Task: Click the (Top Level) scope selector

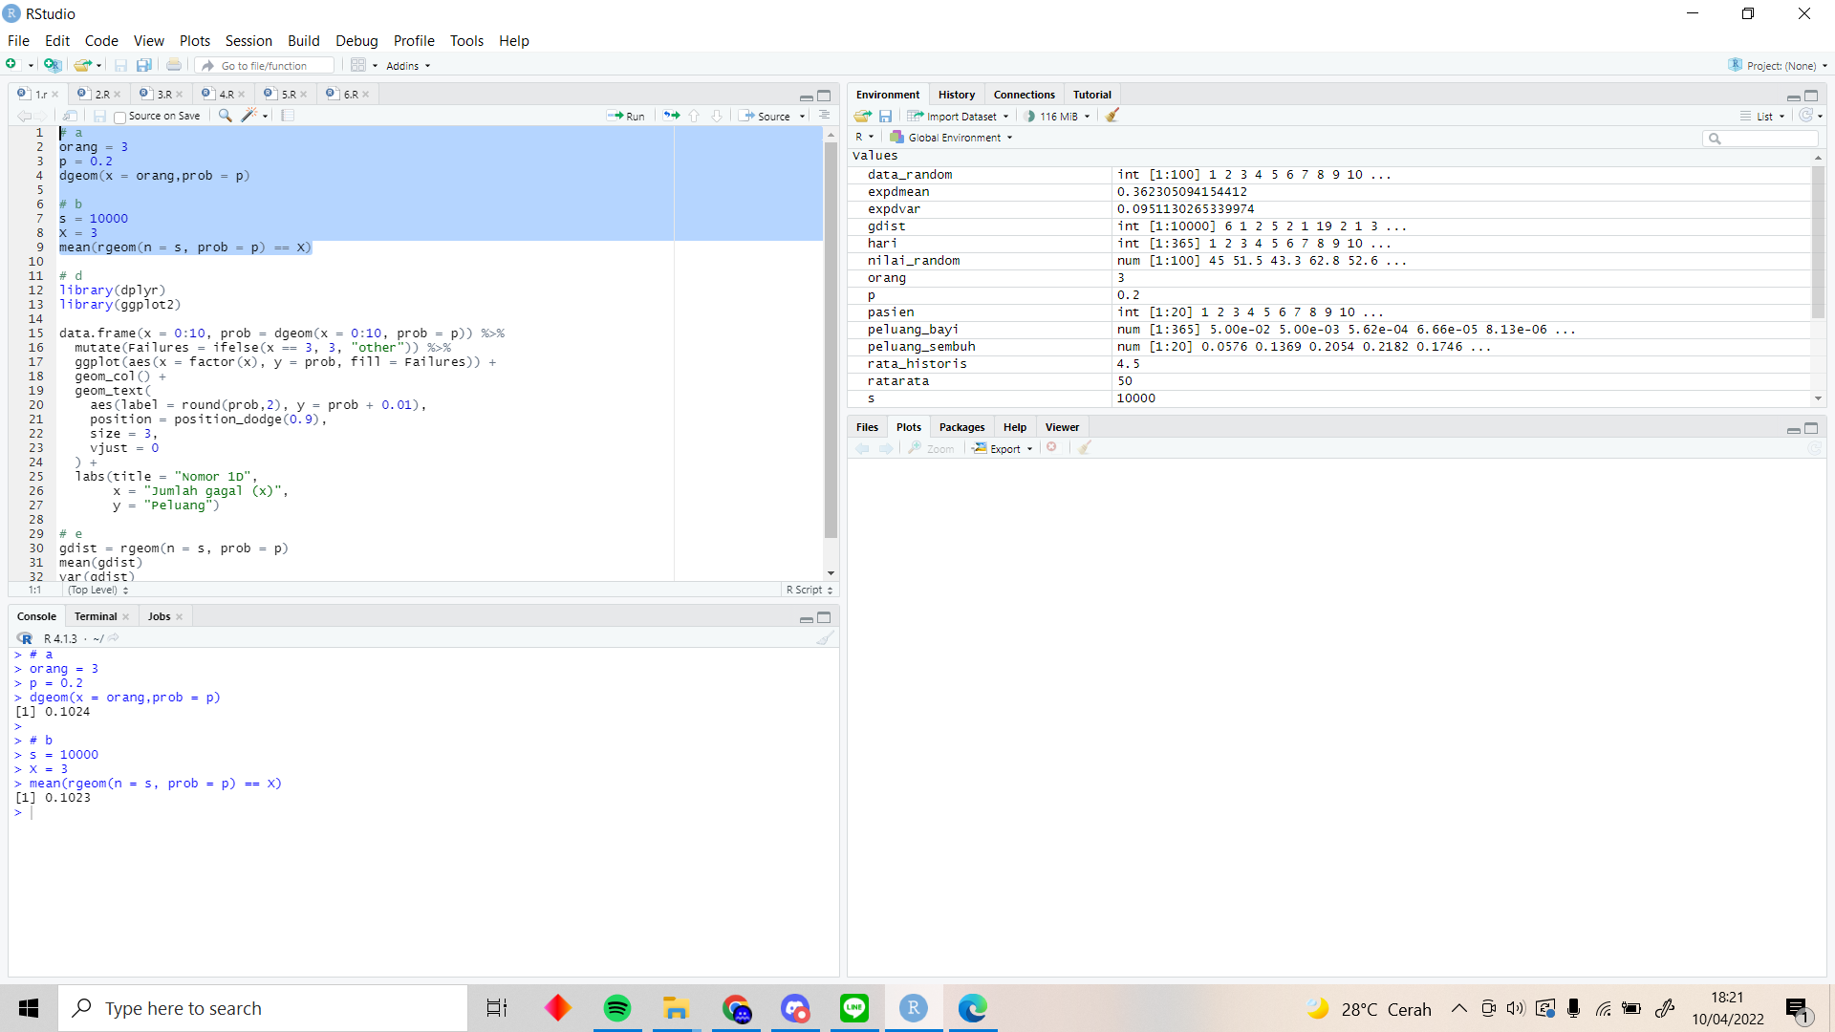Action: pyautogui.click(x=97, y=590)
